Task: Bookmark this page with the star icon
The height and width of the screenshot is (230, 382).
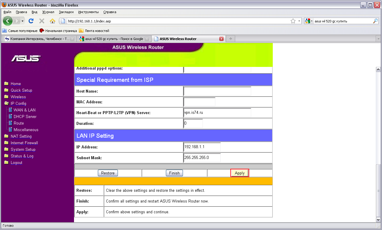Action: click(x=293, y=21)
